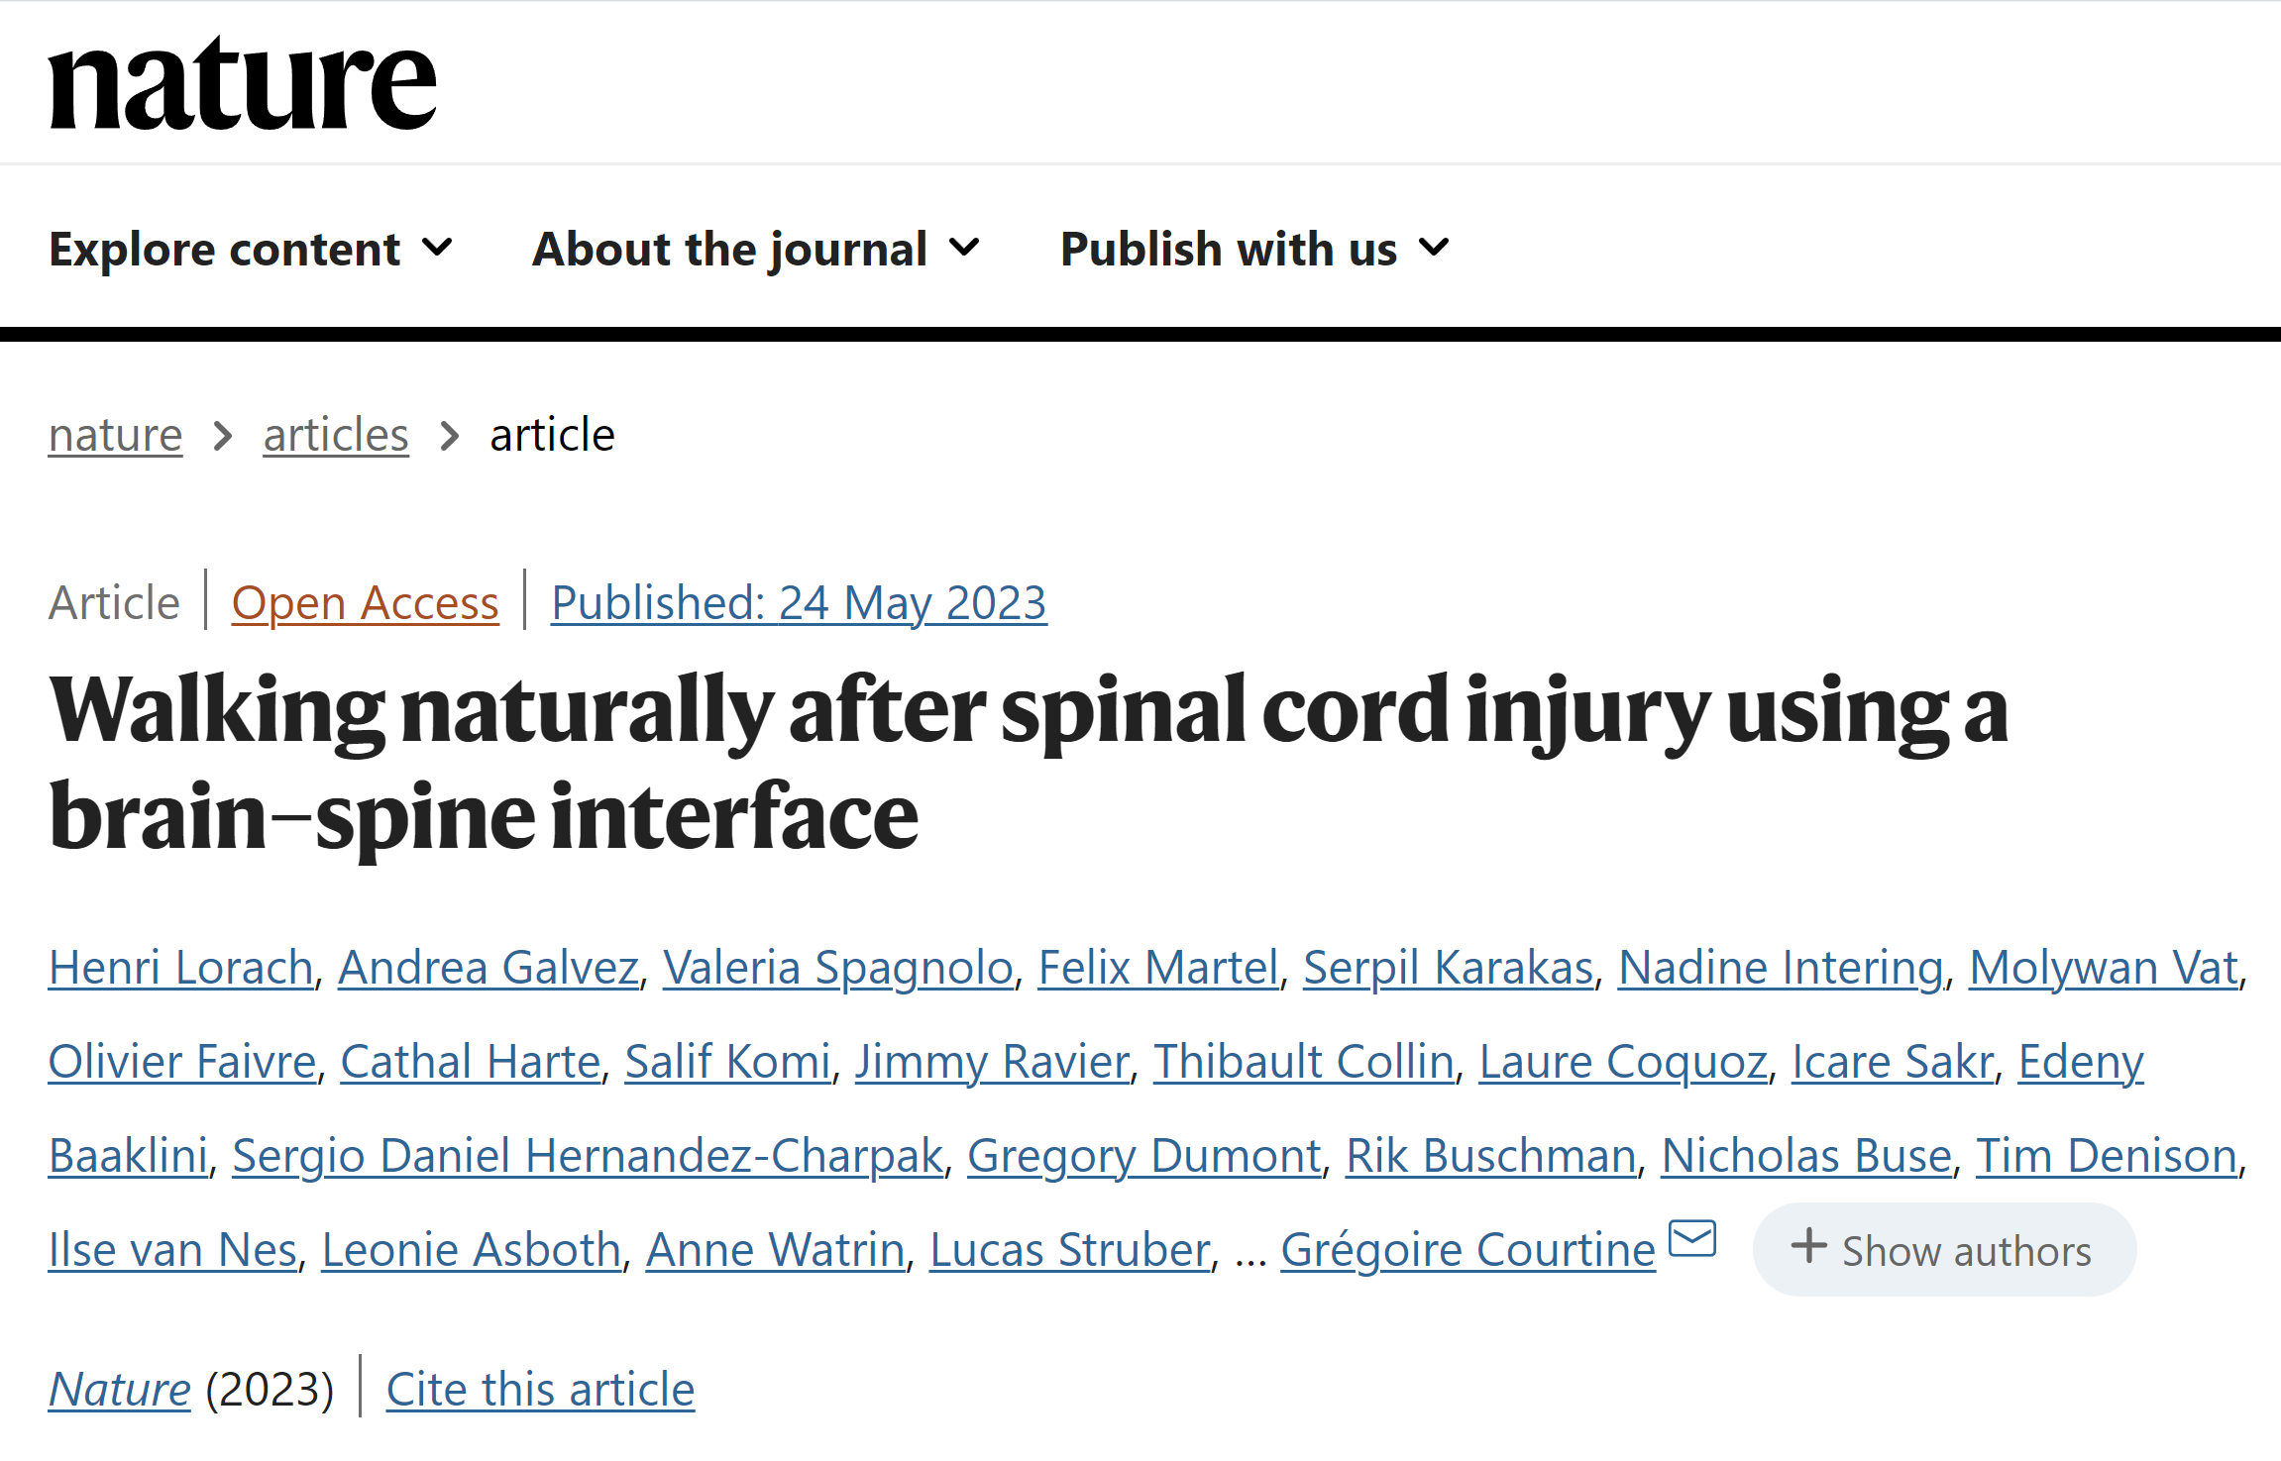2281x1461 pixels.
Task: Select author Grégoire Courtine
Action: [x=1467, y=1250]
